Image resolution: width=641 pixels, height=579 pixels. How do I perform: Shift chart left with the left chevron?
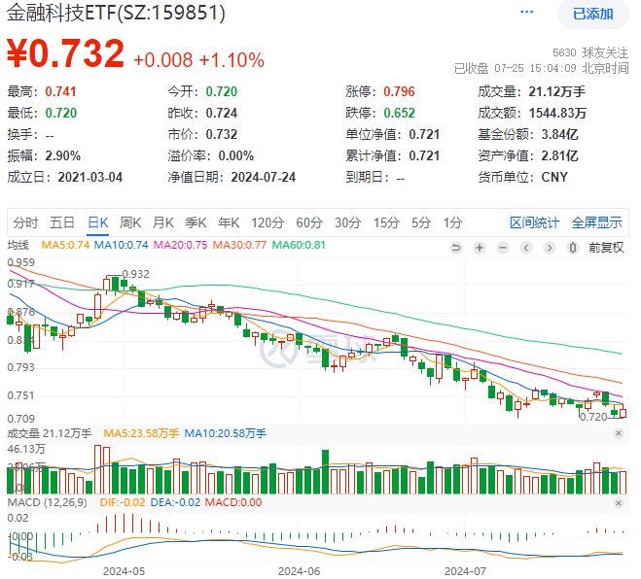coord(526,248)
